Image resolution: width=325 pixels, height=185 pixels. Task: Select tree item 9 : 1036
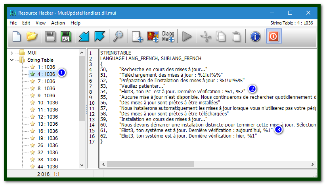point(46,96)
